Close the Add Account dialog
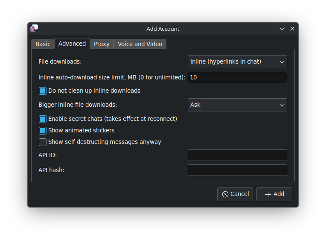The image size is (326, 240). click(292, 29)
